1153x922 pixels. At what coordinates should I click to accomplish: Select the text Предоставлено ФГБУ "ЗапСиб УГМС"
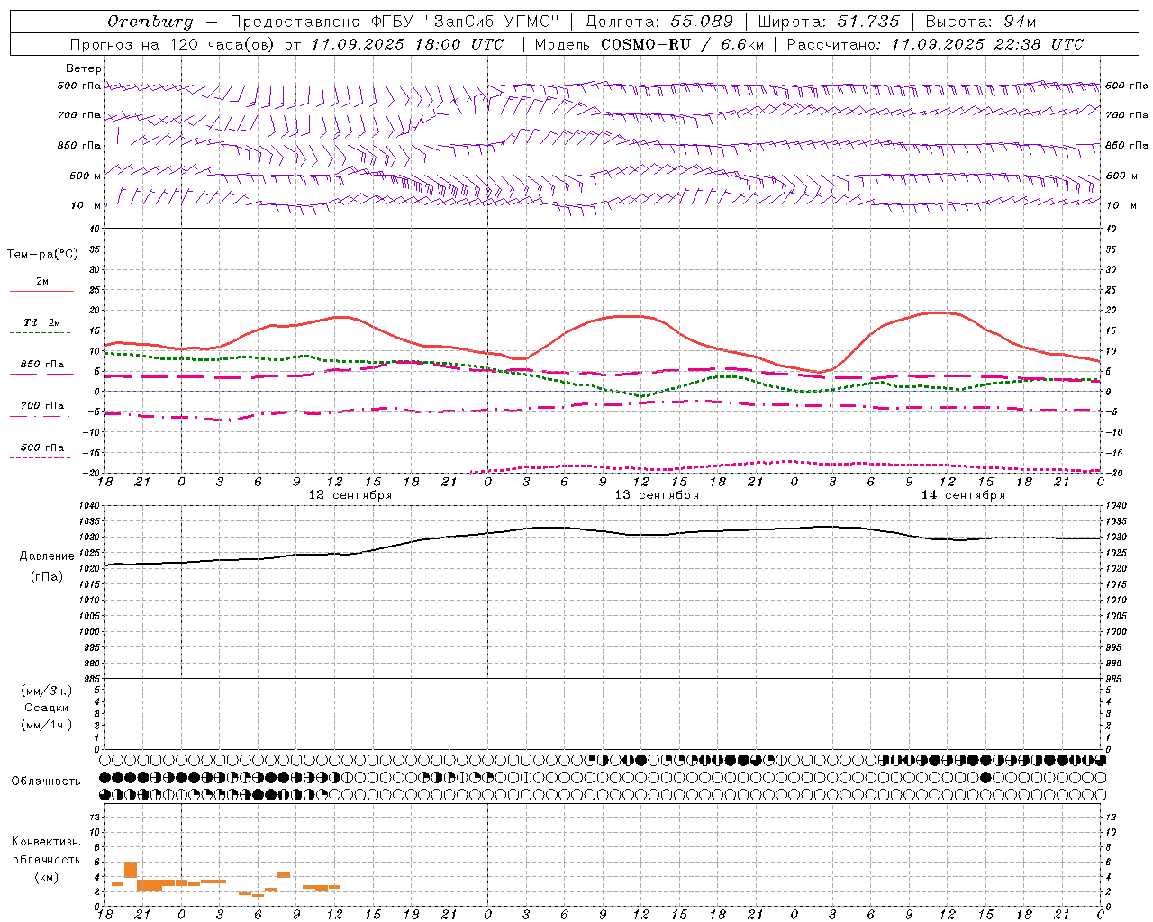tap(395, 22)
